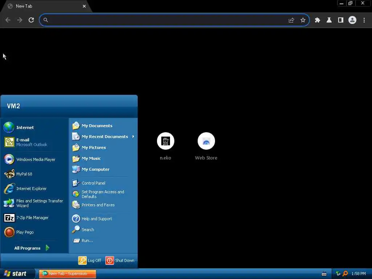Open MyPal 68 browser
This screenshot has height=279, width=372.
[35, 174]
